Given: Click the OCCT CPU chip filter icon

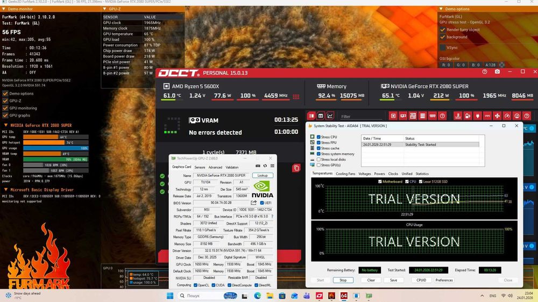Looking at the screenshot, I should pyautogui.click(x=393, y=116).
